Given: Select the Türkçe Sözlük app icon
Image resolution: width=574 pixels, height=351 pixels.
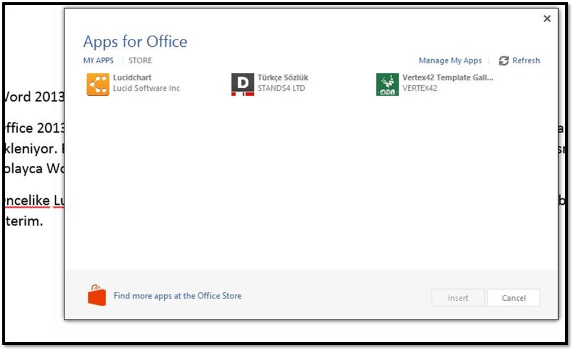Looking at the screenshot, I should (x=242, y=84).
